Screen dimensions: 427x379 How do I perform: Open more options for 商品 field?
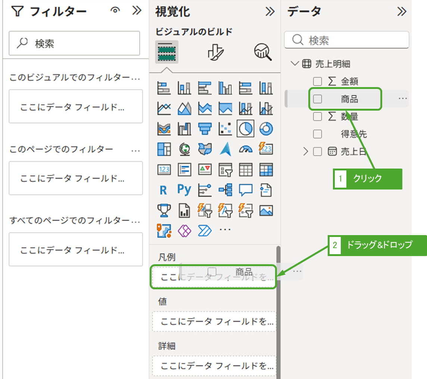click(x=402, y=99)
